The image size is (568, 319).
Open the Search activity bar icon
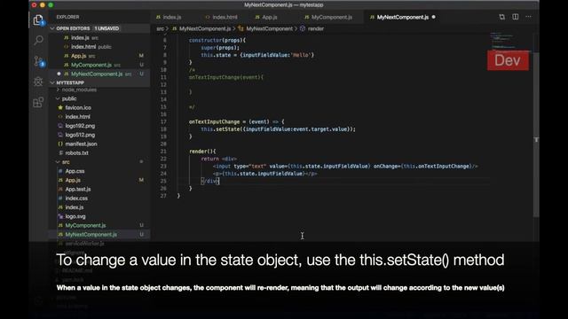(x=38, y=40)
